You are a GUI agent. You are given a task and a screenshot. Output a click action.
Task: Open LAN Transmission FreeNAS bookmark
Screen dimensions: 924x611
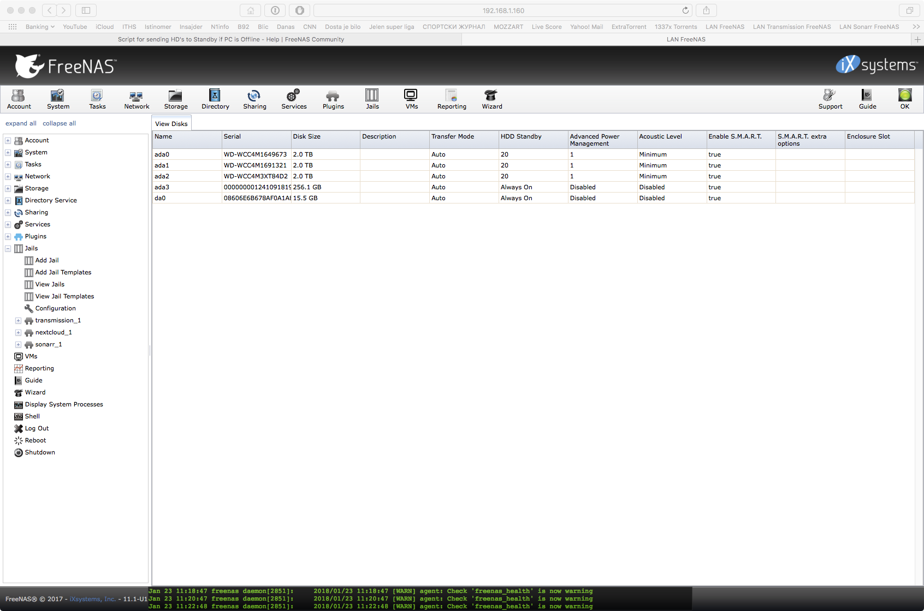pos(792,27)
